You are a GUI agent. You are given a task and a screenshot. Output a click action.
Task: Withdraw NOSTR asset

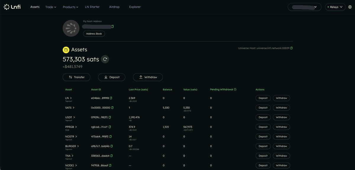coord(281,137)
